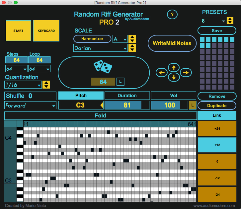The image size is (241, 209).
Task: Click the Steps number box showing 64
Action: pyautogui.click(x=17, y=60)
